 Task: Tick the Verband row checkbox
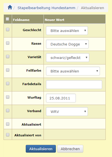(8, 110)
